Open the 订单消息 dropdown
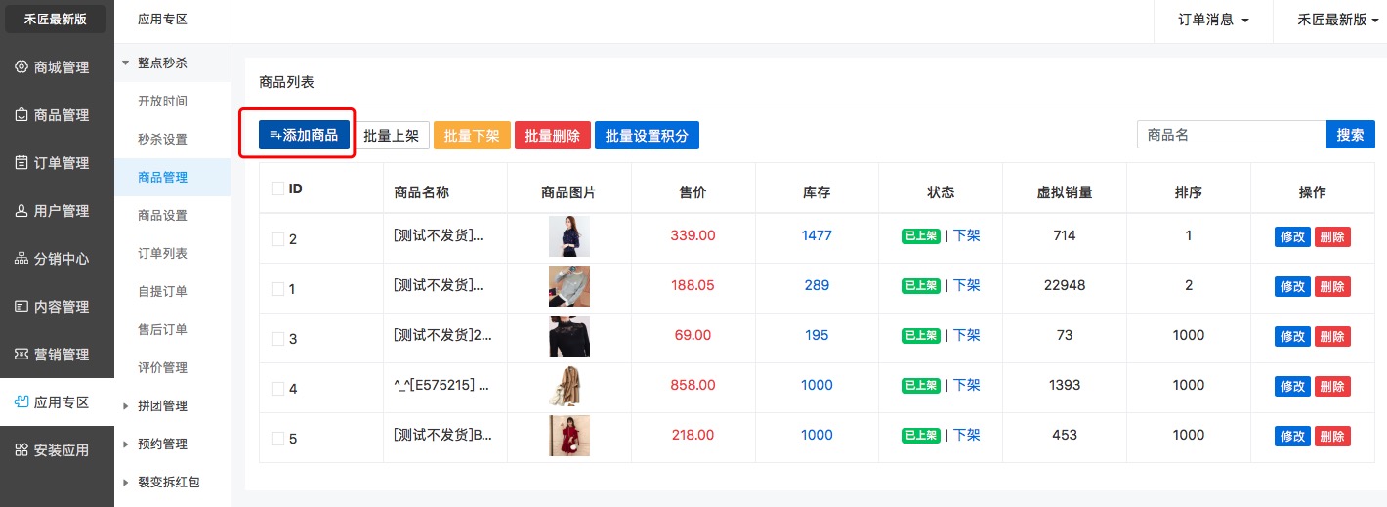The height and width of the screenshot is (507, 1387). pos(1213,21)
